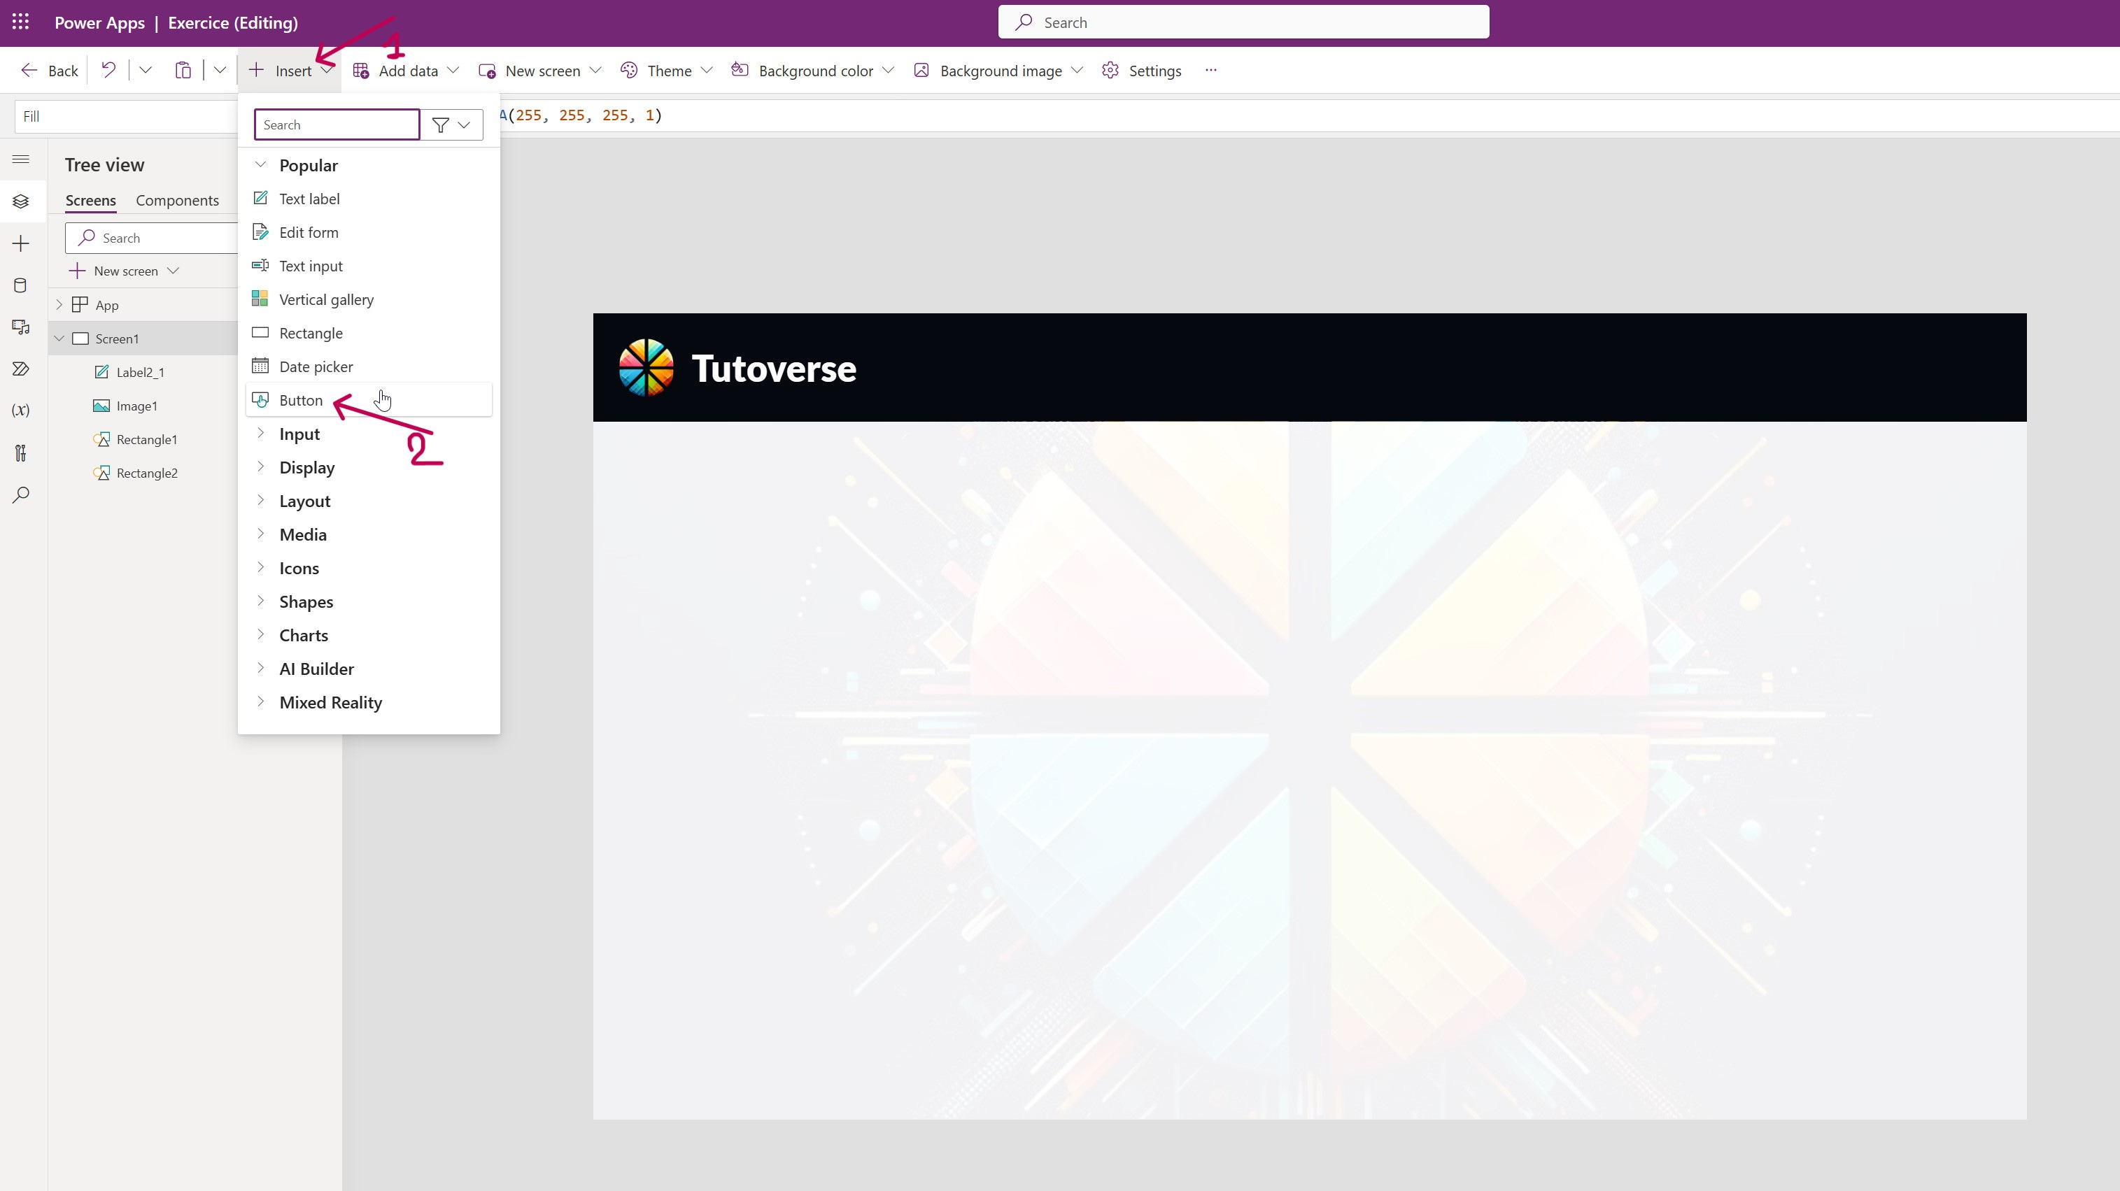Click the Insert pane search field
Viewport: 2120px width, 1191px height.
coord(336,125)
